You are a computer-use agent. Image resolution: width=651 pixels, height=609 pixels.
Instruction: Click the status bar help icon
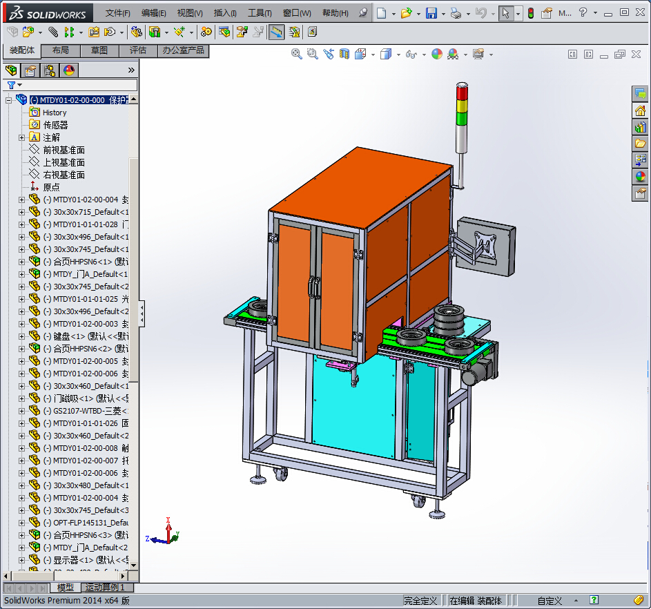coord(594,600)
